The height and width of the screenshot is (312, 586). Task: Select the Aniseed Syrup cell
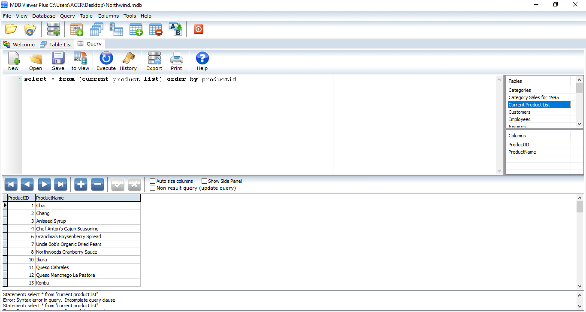pos(88,221)
